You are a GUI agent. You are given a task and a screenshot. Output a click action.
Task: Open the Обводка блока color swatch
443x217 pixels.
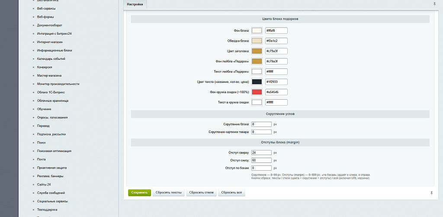(257, 41)
